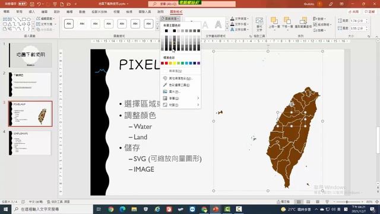Choose the first Abc shape style preset
Image resolution: width=380 pixels, height=214 pixels.
coord(69,24)
